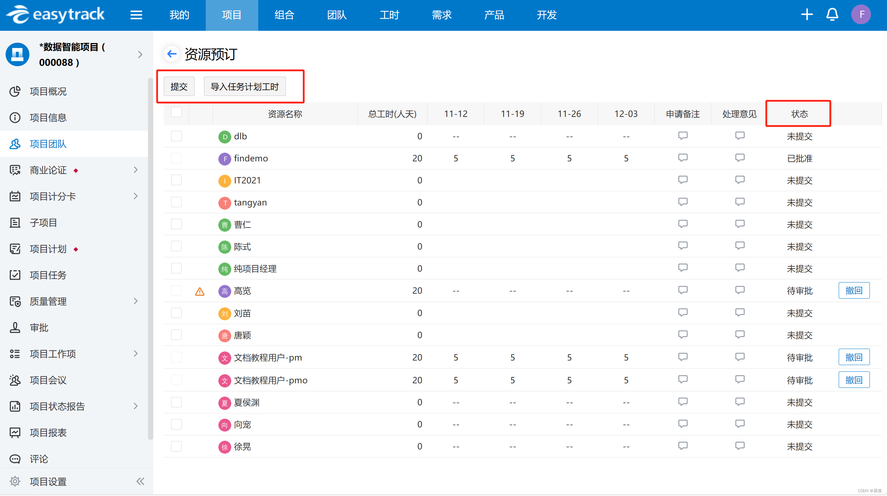Open 处理意见 comment icon for 文档教程用户-pm
Image resolution: width=887 pixels, height=496 pixels.
point(740,357)
